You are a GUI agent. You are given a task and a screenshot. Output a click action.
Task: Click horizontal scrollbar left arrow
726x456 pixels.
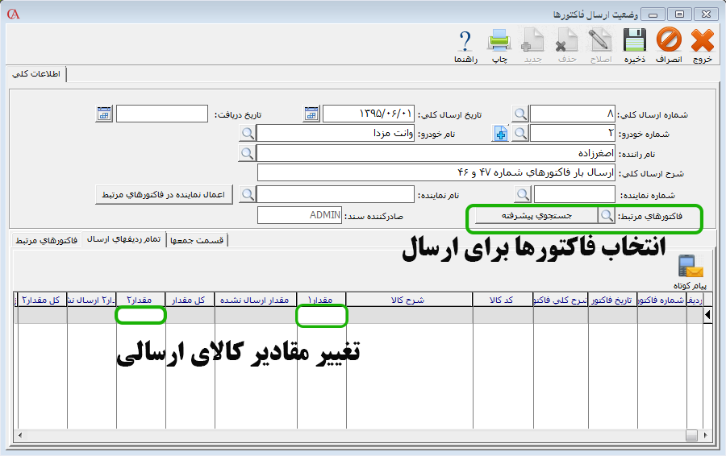(20, 435)
